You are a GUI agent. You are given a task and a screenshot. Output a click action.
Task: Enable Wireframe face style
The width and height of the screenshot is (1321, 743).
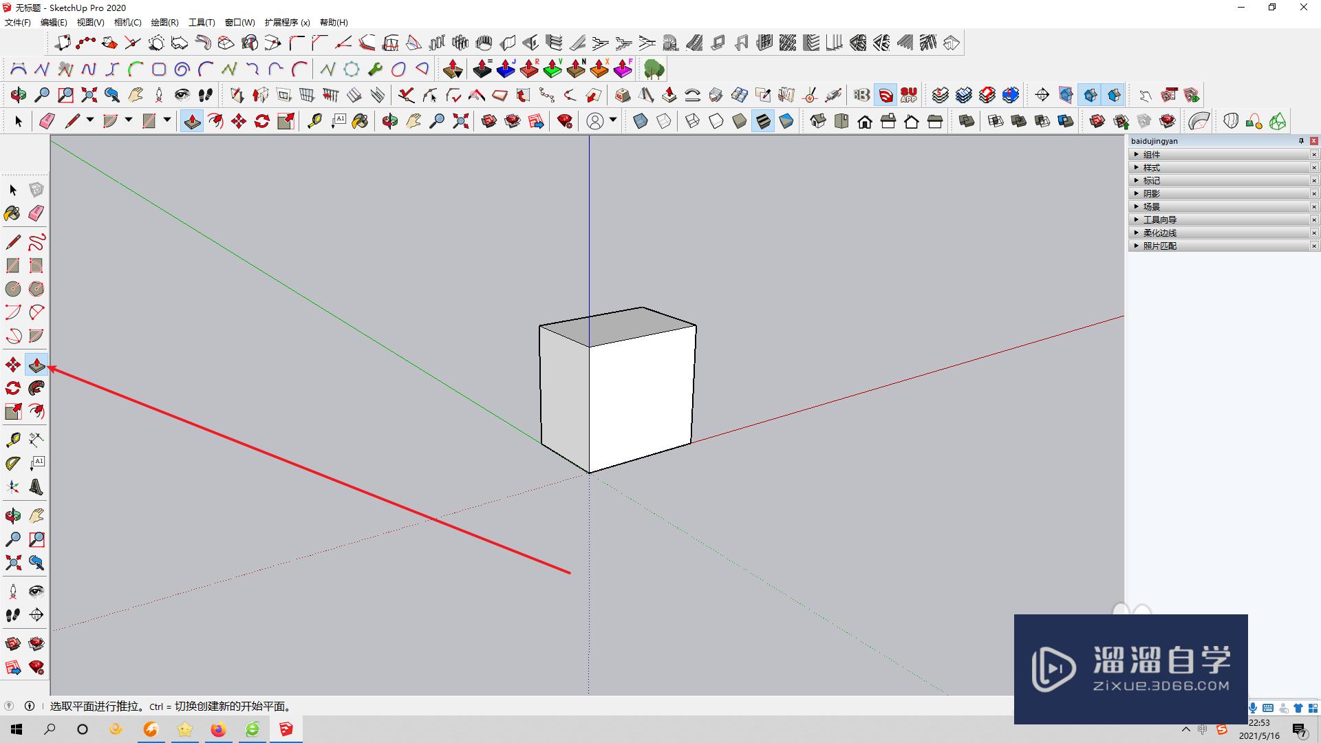point(693,122)
